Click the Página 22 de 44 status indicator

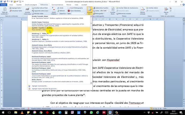pyautogui.click(x=6, y=109)
